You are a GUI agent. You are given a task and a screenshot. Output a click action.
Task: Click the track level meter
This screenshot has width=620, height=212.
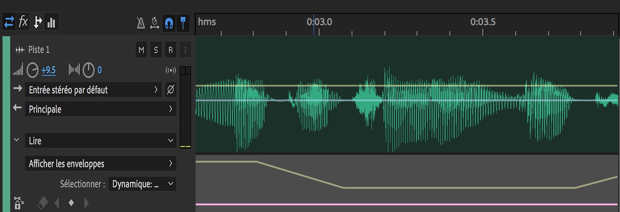click(185, 107)
